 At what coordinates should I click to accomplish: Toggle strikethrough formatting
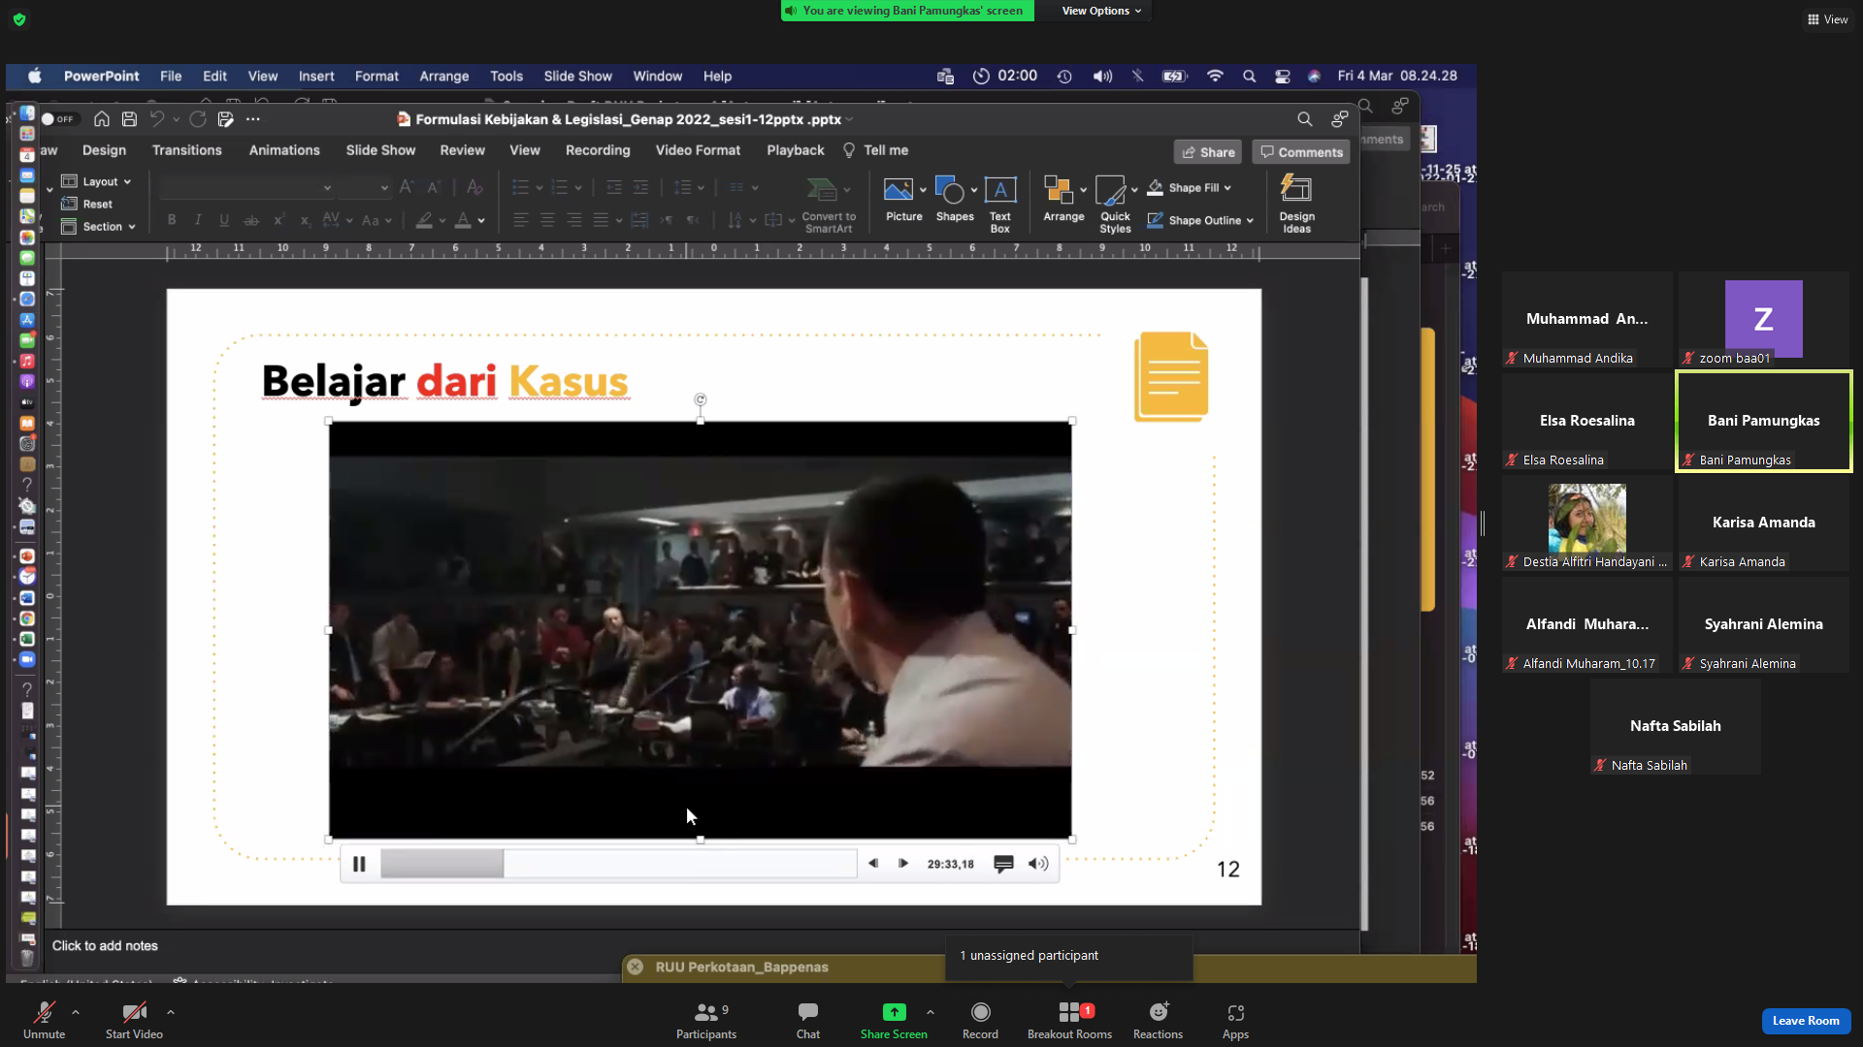tap(251, 220)
